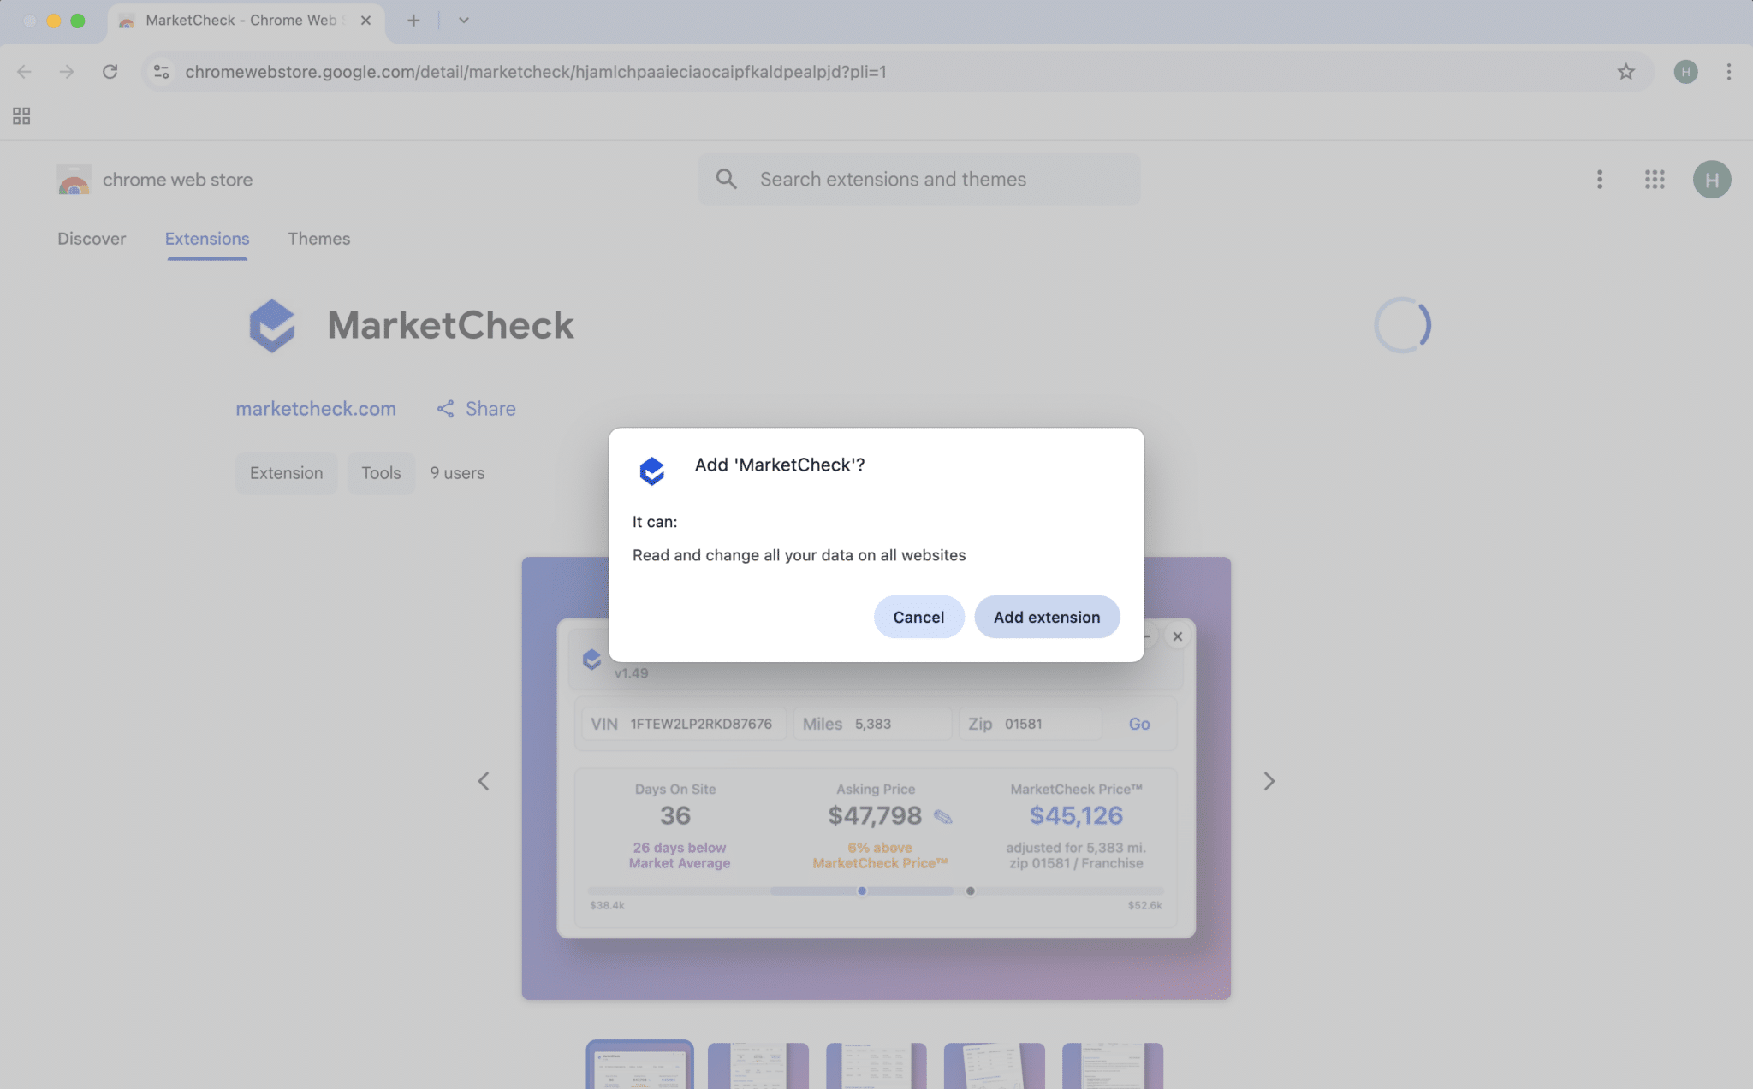Image resolution: width=1753 pixels, height=1089 pixels.
Task: Reload the page
Action: click(110, 72)
